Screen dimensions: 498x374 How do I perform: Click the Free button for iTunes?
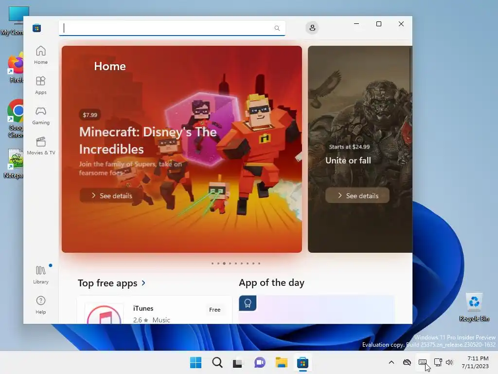click(214, 309)
